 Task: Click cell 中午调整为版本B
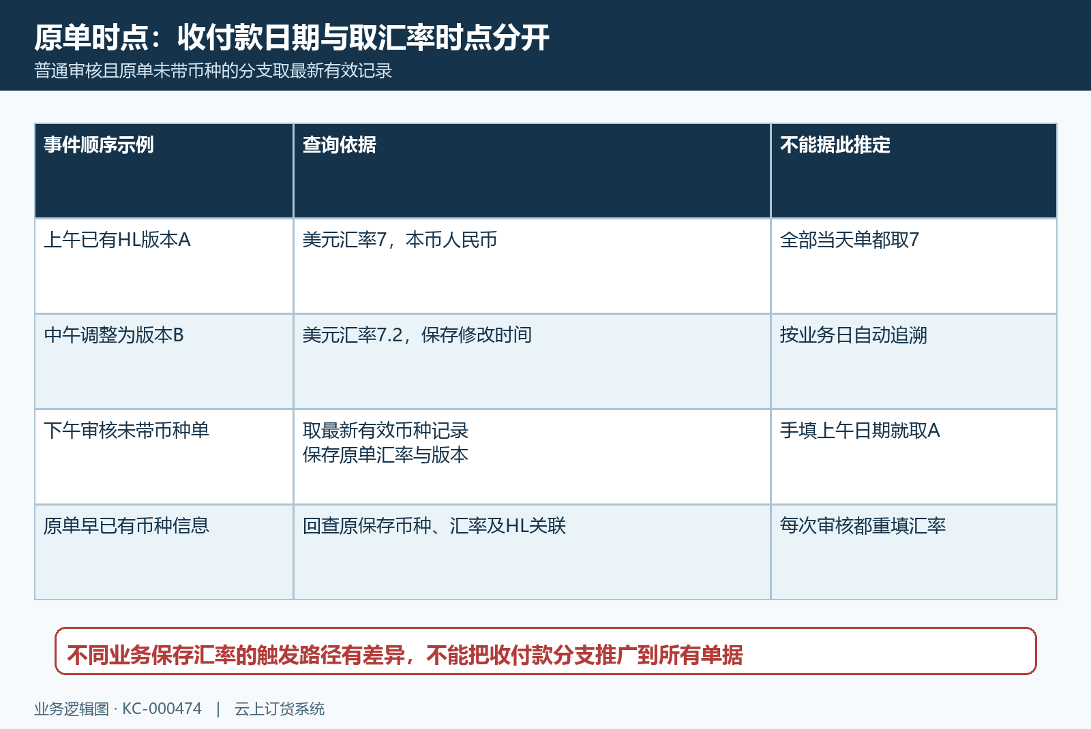click(x=164, y=362)
